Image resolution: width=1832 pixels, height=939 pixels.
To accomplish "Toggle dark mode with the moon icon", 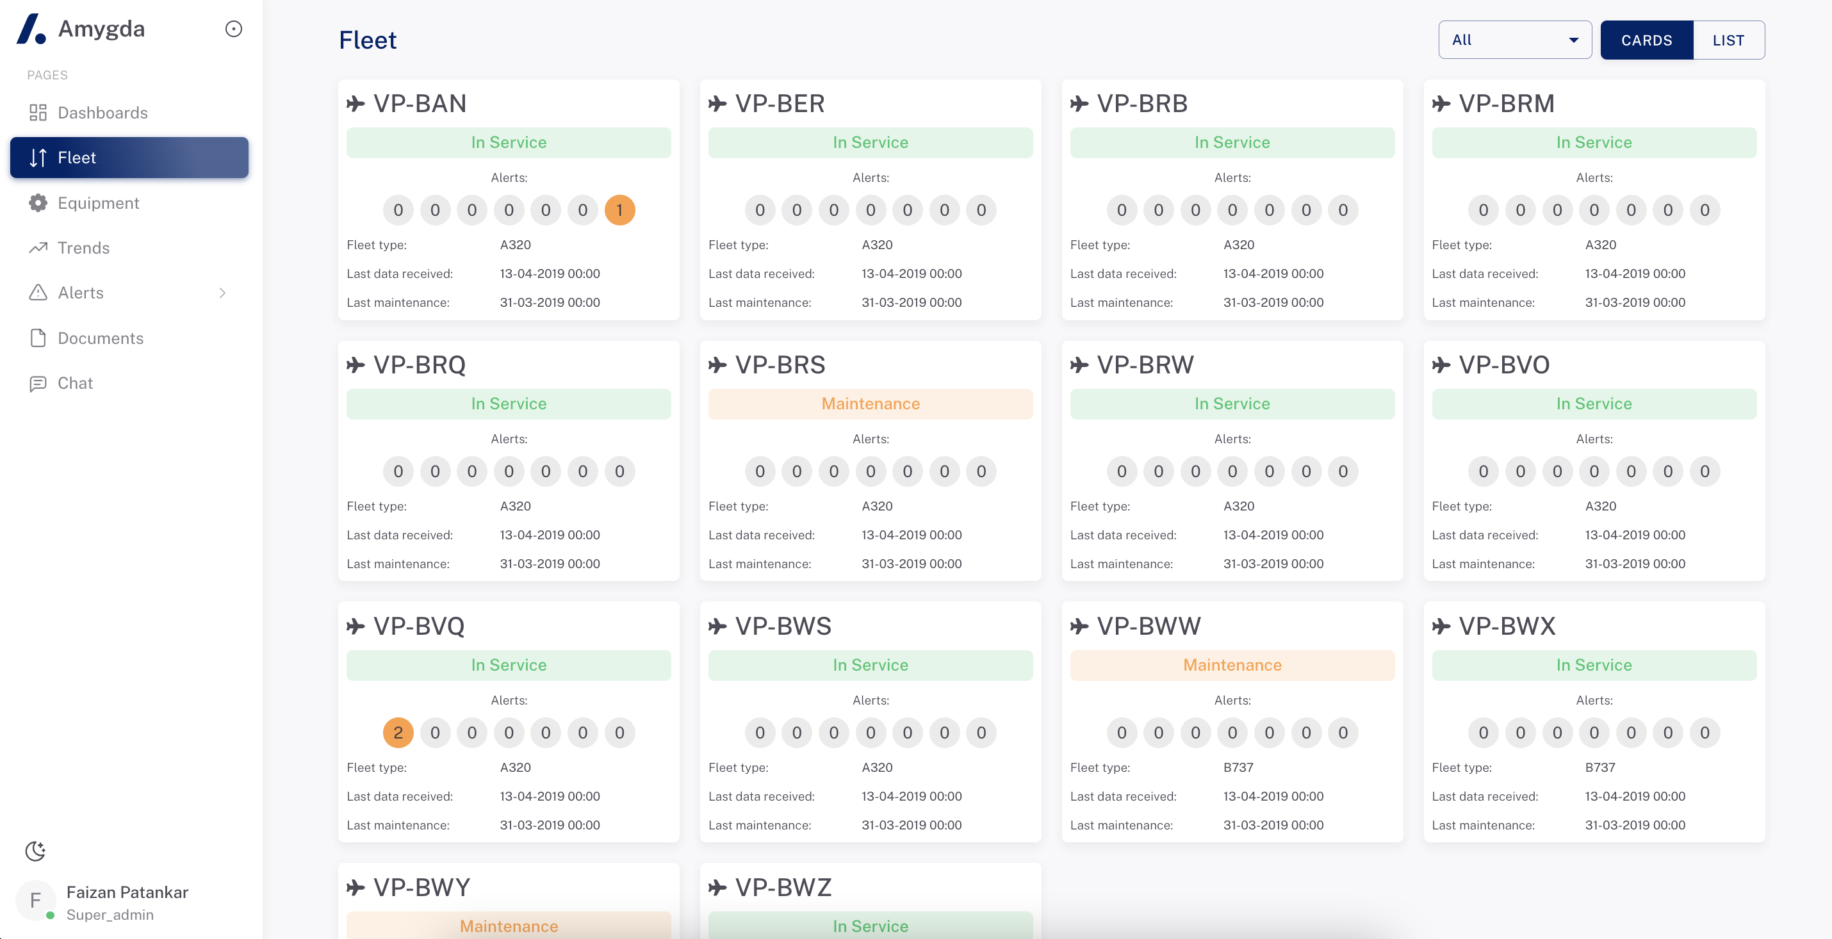I will [x=35, y=850].
